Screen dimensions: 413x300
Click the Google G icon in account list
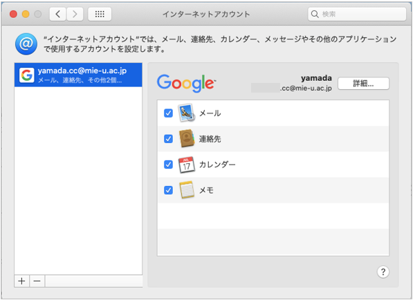coord(27,75)
